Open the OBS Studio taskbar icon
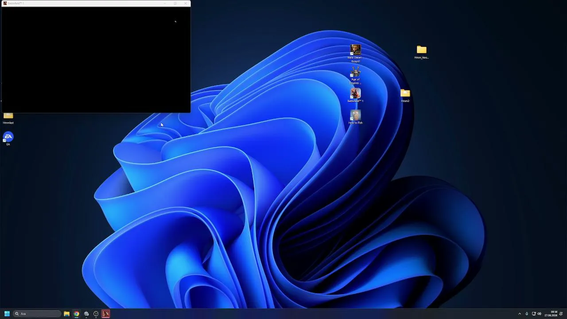Viewport: 567px width, 319px height. point(96,314)
